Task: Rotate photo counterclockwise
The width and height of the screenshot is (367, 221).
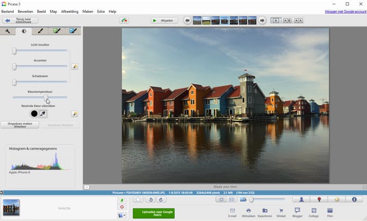Action: [151, 200]
